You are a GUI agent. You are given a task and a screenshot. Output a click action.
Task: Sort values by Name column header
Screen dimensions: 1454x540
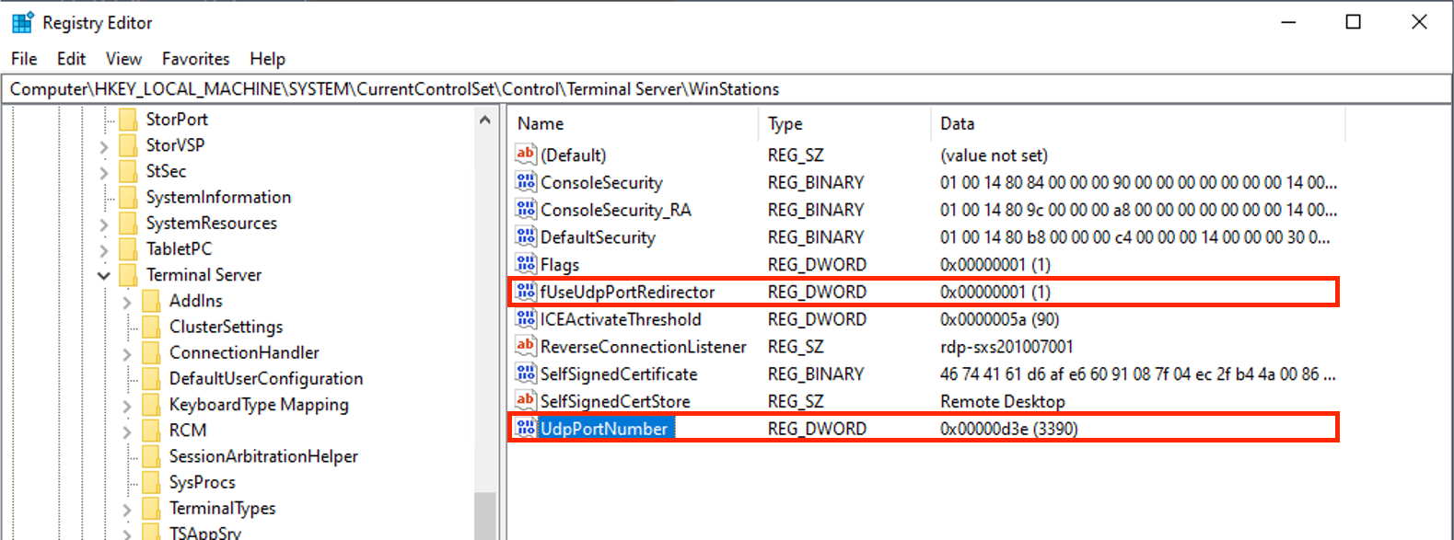click(541, 123)
